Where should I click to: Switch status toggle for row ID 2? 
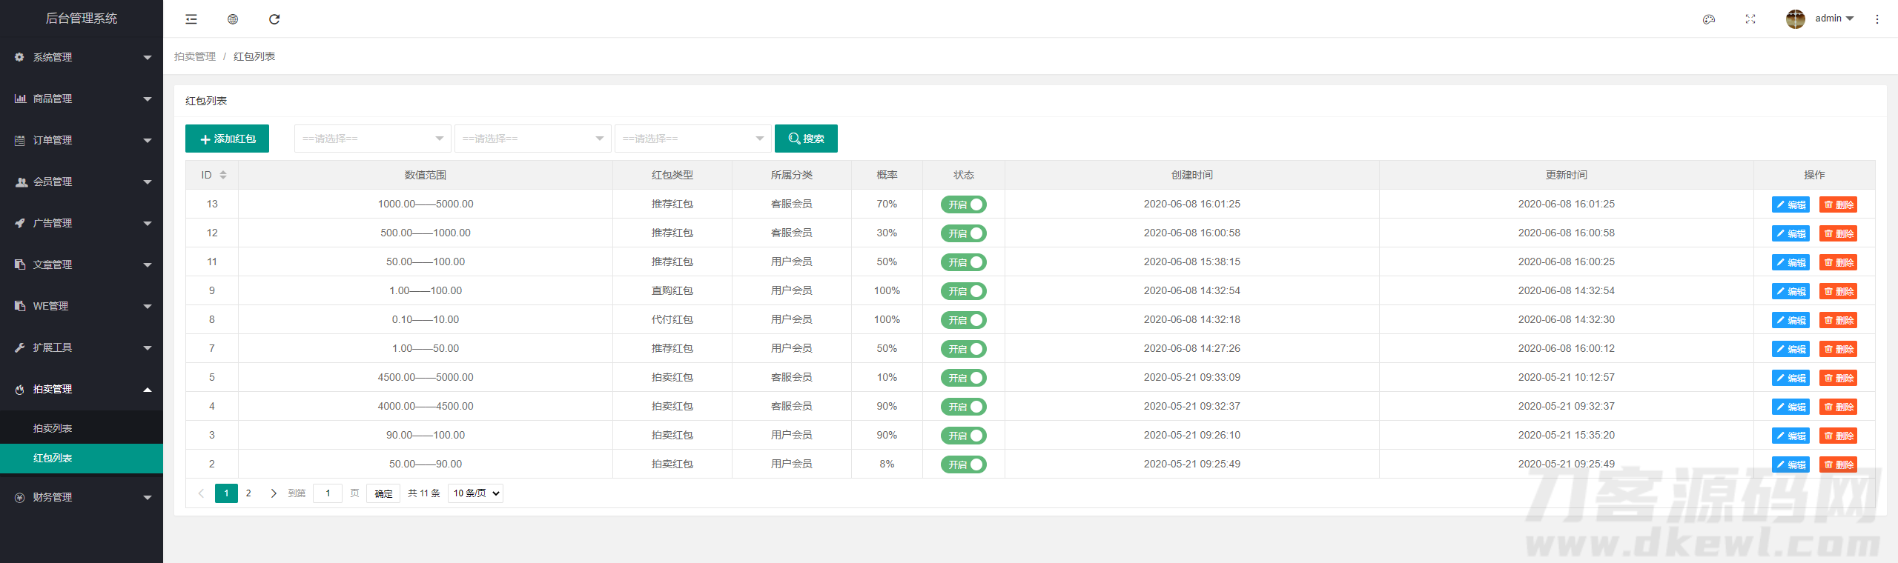click(963, 464)
